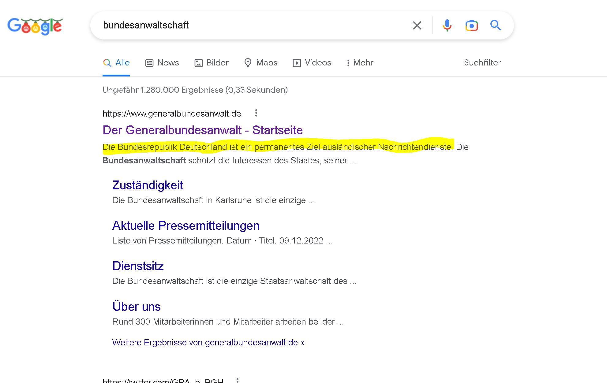Click snippet 'Liste von Pressemitteilungen. Datum'
This screenshot has width=607, height=383.
pyautogui.click(x=223, y=241)
